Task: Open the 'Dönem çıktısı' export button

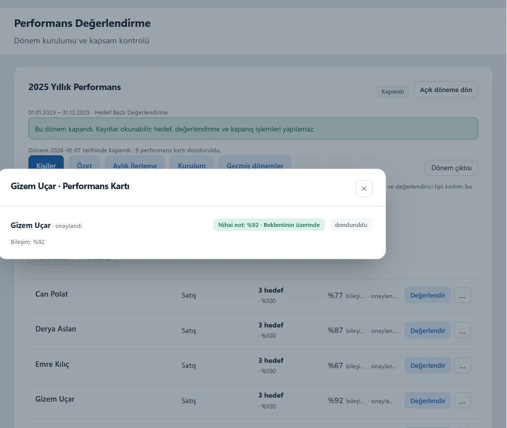Action: 451,168
